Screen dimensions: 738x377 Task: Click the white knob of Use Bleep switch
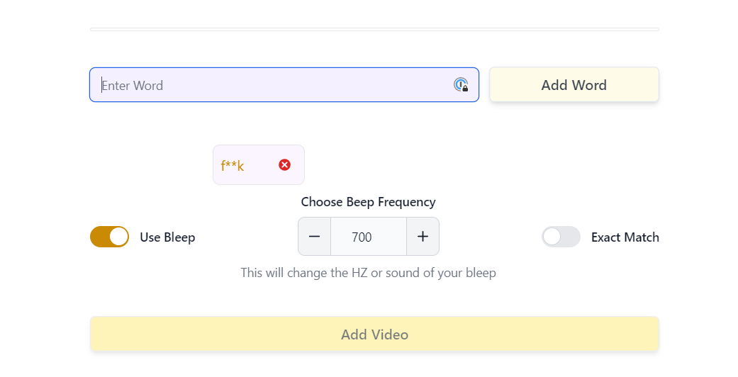118,237
